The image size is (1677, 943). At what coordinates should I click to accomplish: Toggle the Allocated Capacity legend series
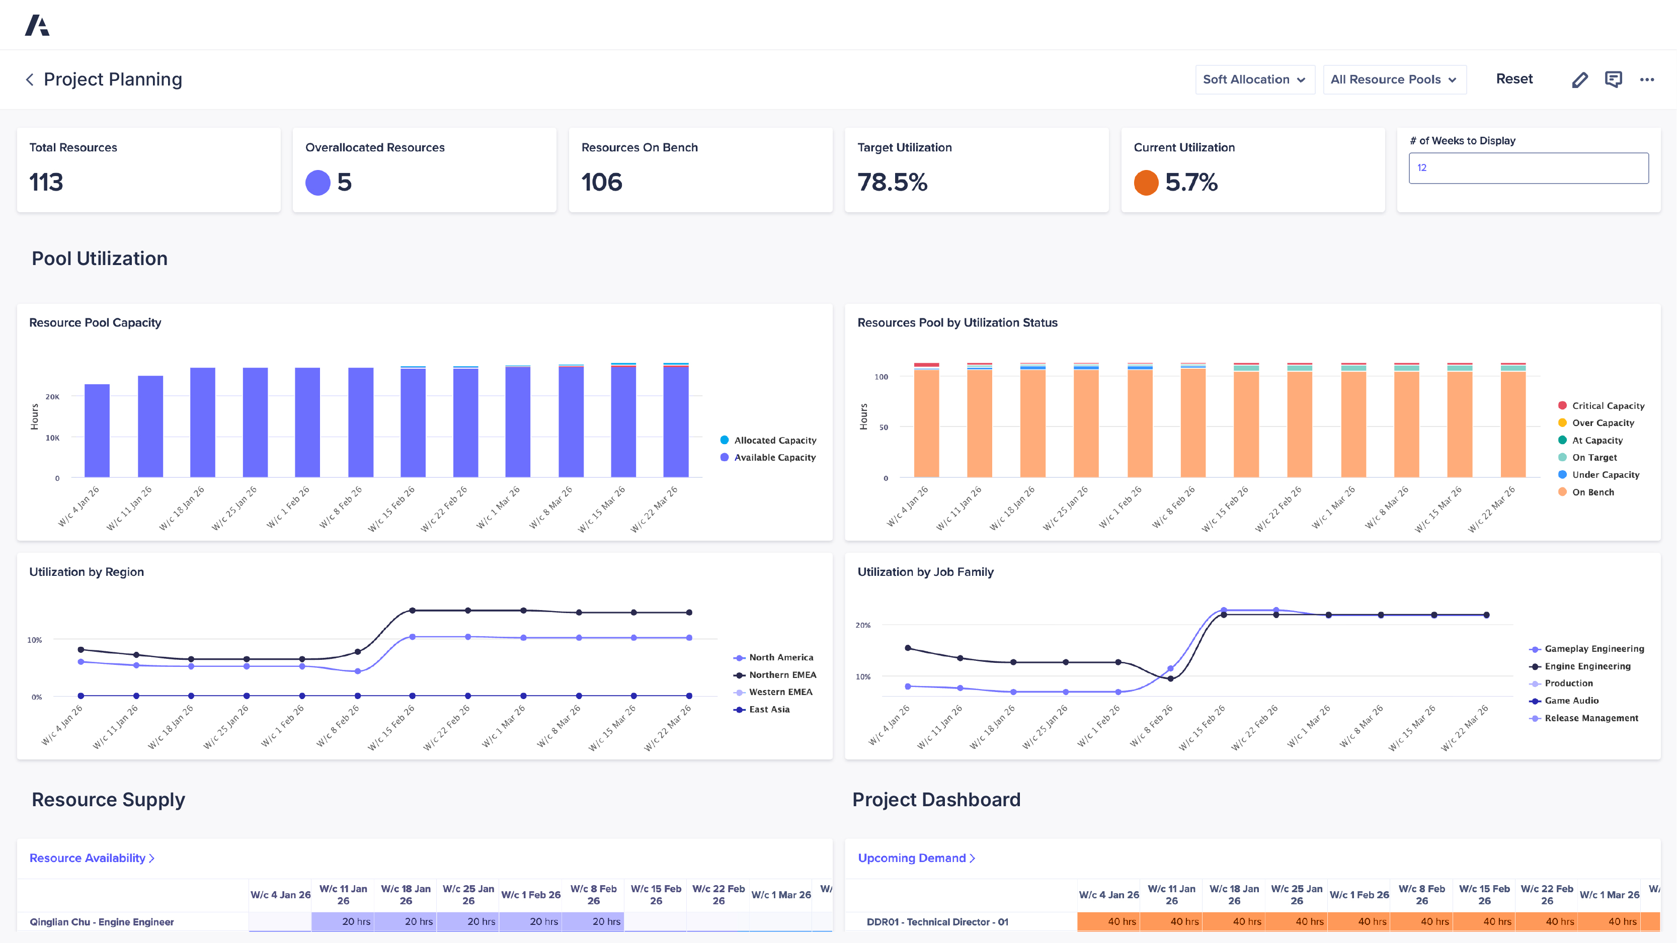click(x=724, y=440)
